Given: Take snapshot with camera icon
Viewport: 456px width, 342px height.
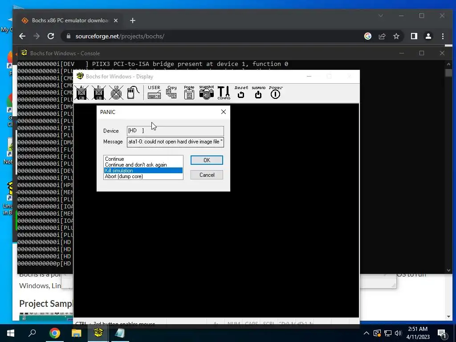Looking at the screenshot, I should coord(207,93).
